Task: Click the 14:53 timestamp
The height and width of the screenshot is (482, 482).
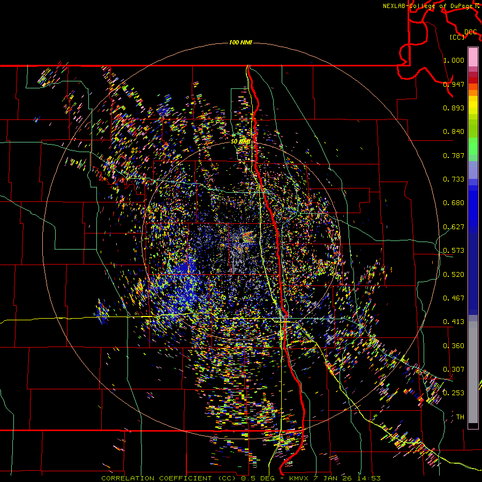Action: tap(370, 478)
